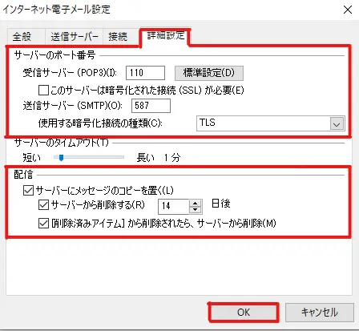Open the encryption type dropdown showing TLS
The image size is (359, 331).
click(271, 123)
